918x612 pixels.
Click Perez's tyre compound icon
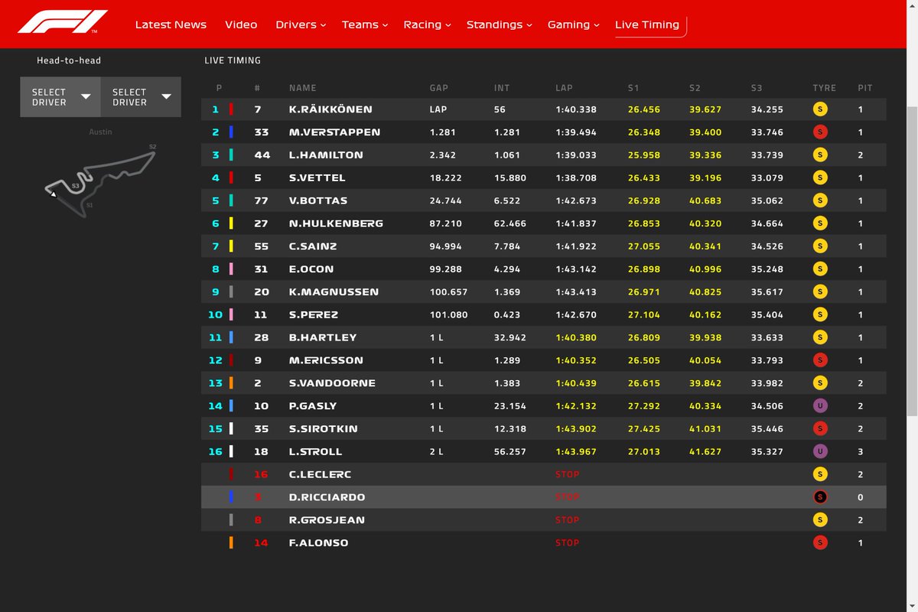820,314
